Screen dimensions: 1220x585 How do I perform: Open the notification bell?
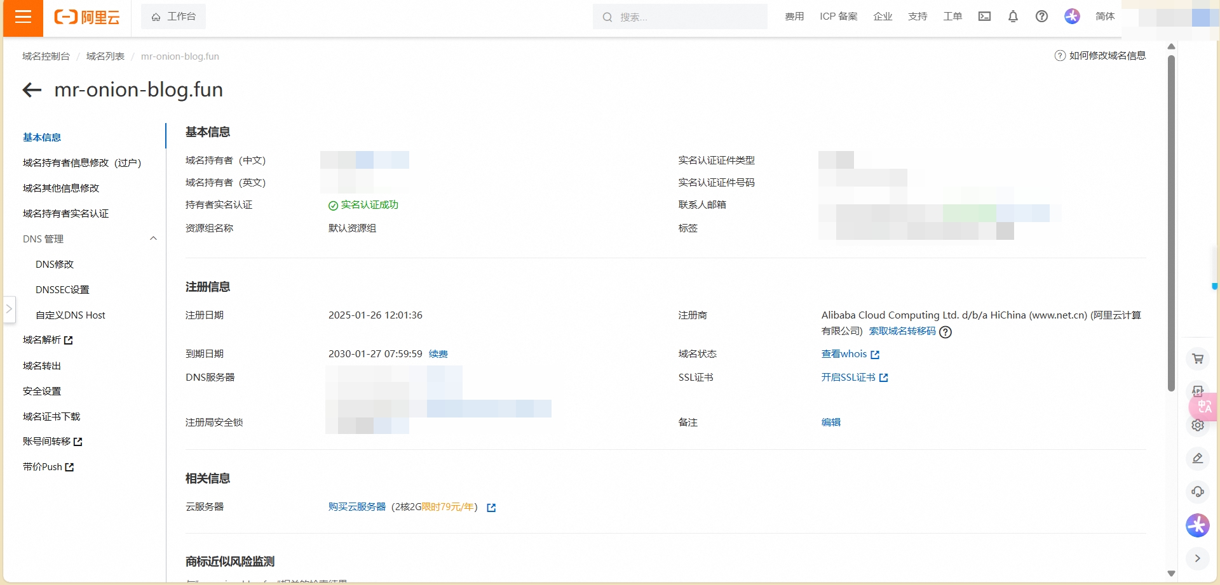coord(1013,16)
